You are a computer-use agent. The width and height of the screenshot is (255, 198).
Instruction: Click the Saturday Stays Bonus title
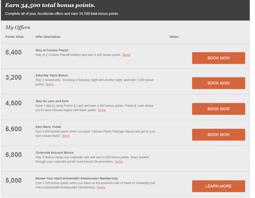pyautogui.click(x=52, y=75)
